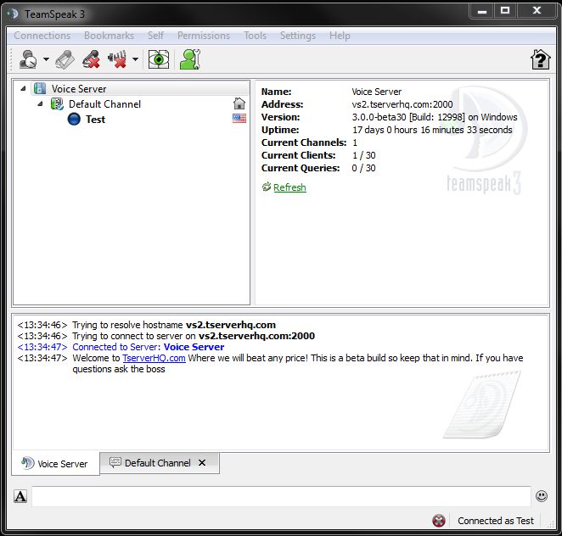Click the Current Queries 0 / 30 value

coord(363,168)
